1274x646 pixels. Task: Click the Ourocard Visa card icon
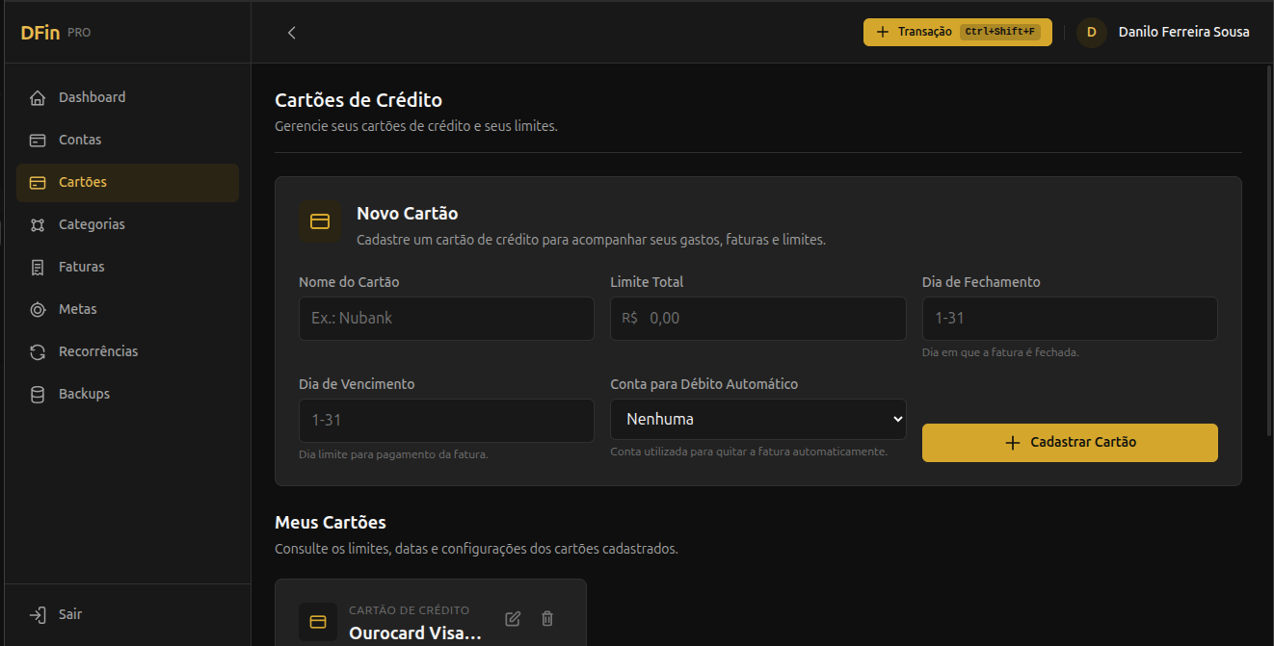pos(318,622)
